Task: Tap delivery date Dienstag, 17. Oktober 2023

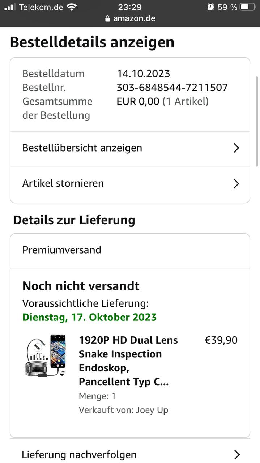Action: (x=89, y=317)
